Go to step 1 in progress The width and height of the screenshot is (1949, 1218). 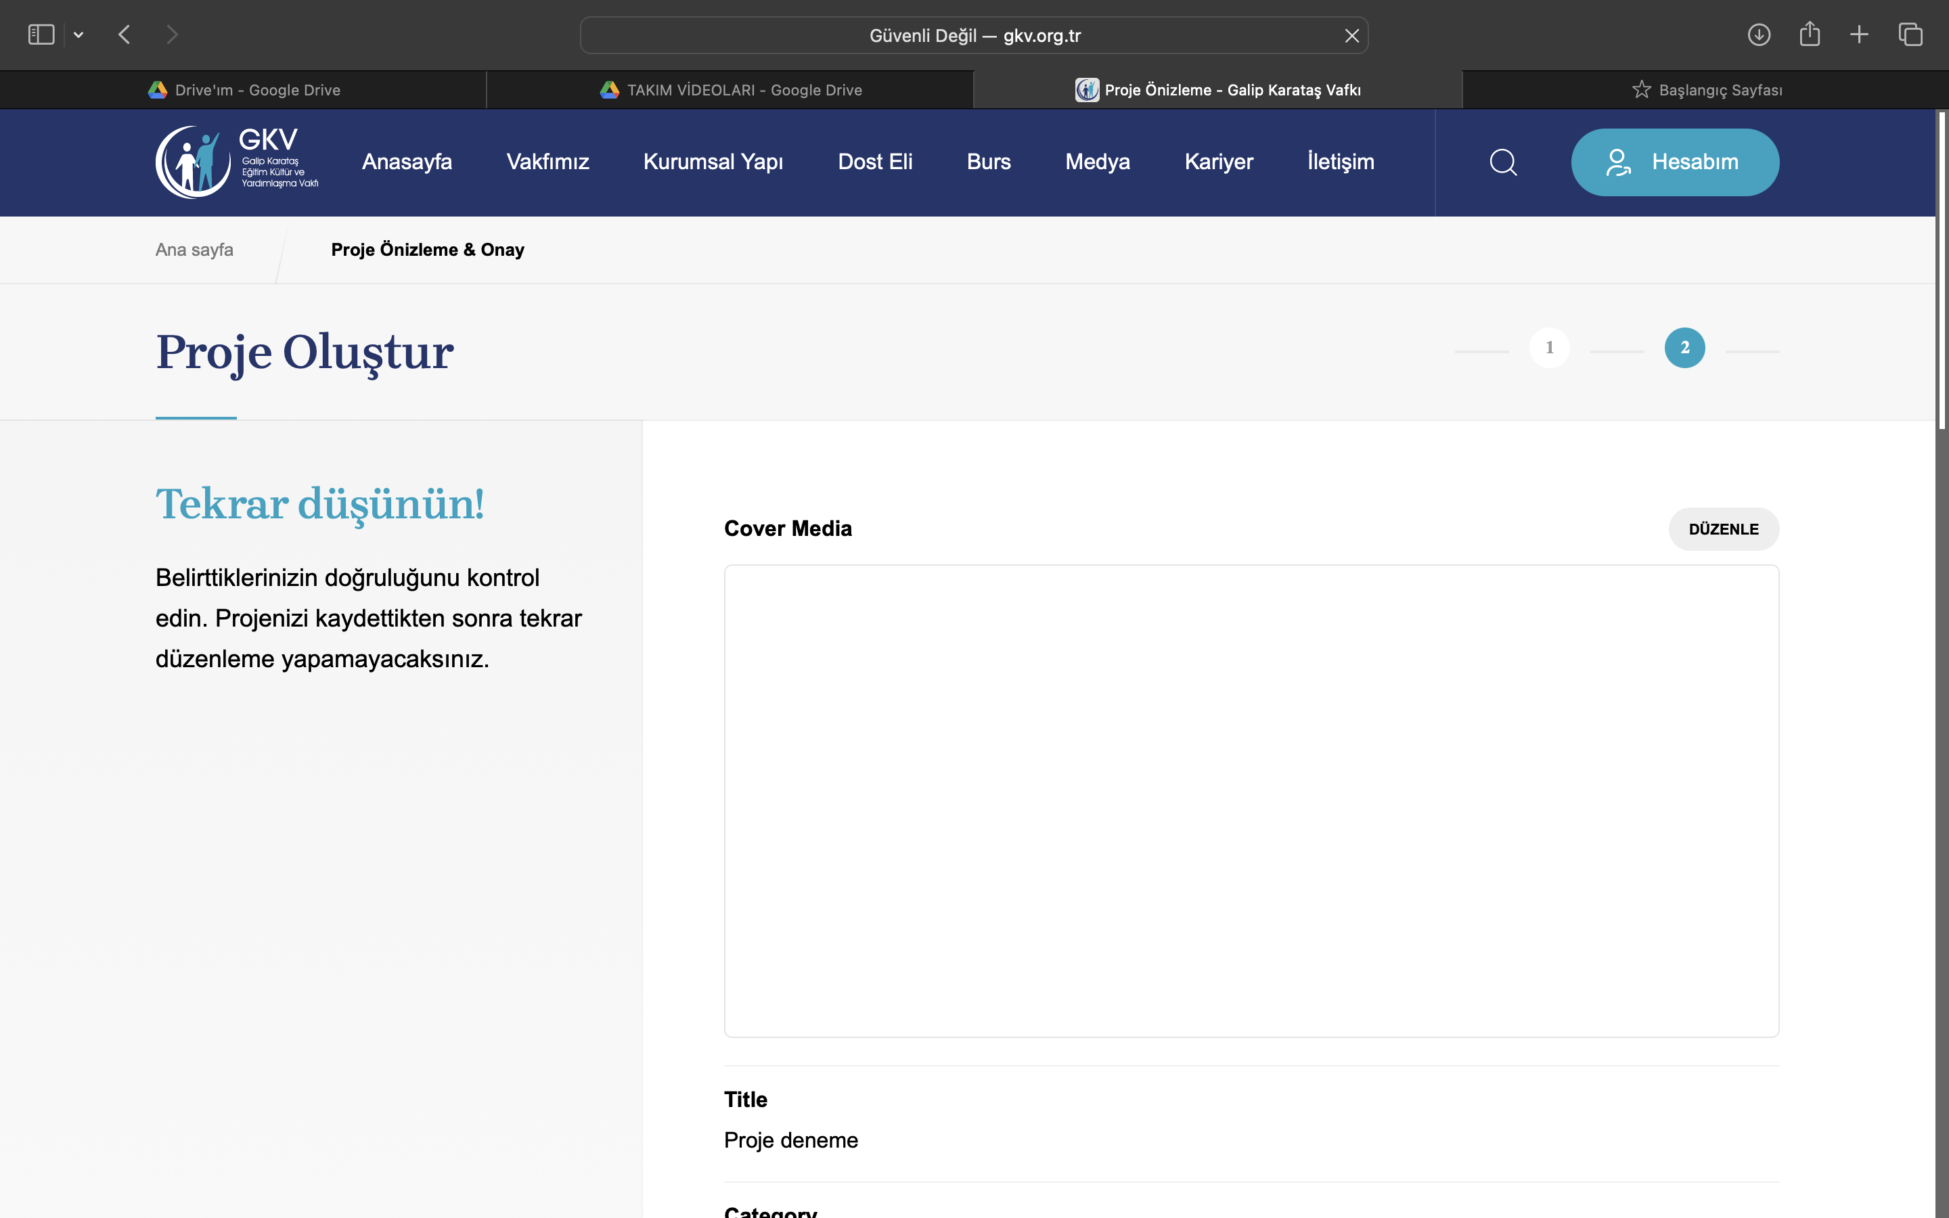click(1549, 348)
